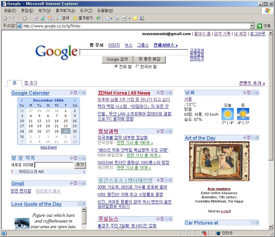Close the 할 일 목록 gadget
The height and width of the screenshot is (237, 275).
pos(84,158)
